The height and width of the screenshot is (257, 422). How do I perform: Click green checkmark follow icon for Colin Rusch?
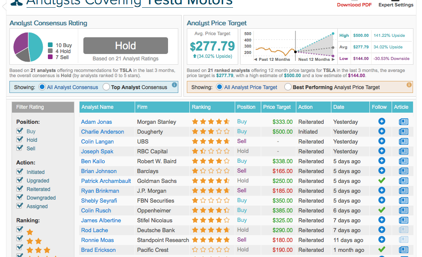[382, 210]
